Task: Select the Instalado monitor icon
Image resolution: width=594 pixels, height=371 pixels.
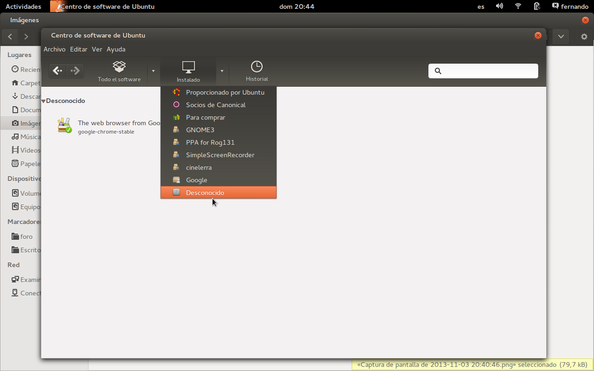Action: click(188, 67)
